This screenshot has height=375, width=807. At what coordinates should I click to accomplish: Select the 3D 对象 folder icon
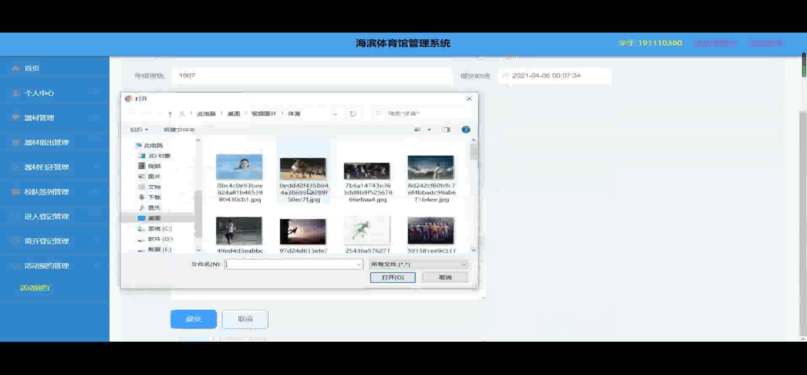point(142,156)
